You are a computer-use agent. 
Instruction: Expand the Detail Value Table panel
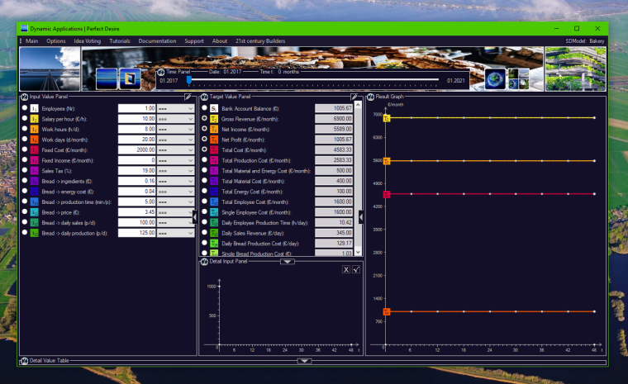click(x=304, y=361)
